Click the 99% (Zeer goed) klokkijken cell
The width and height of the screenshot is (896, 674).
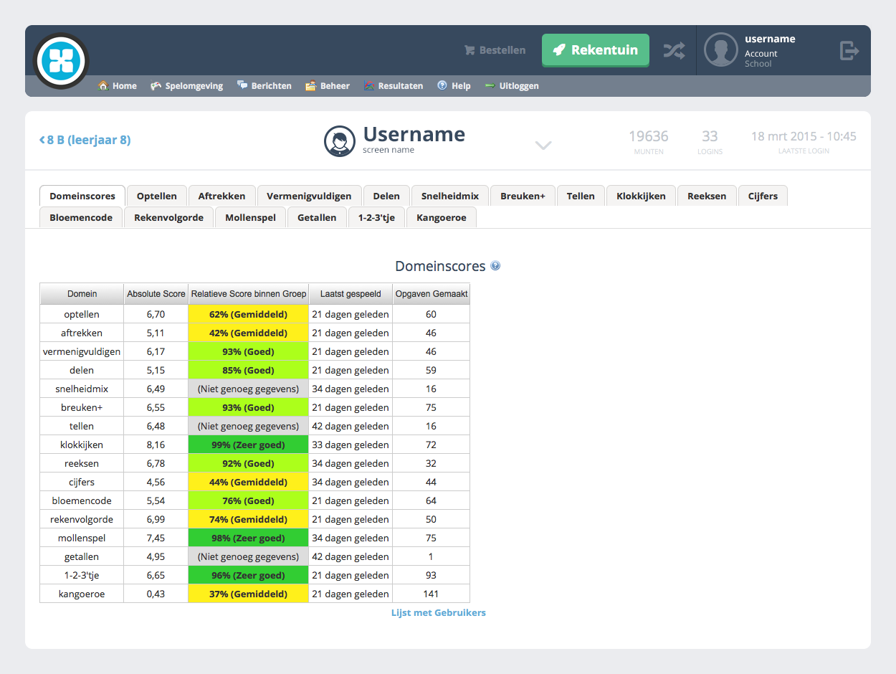click(249, 445)
